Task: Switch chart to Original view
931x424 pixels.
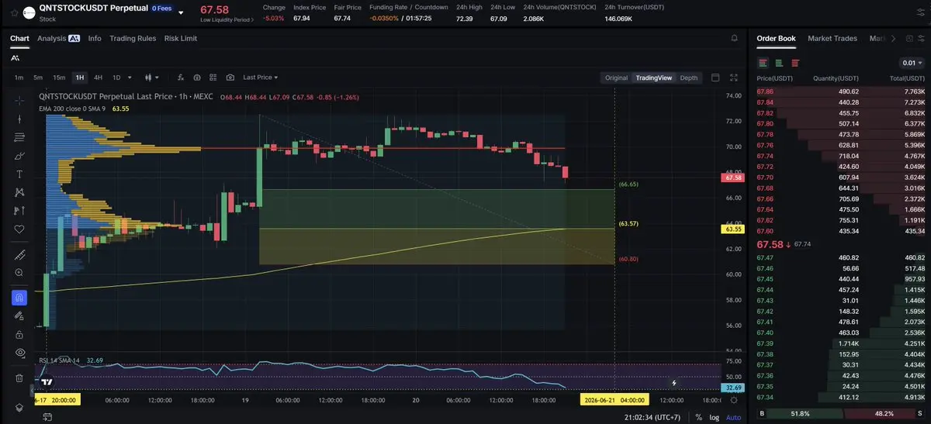Action: point(616,78)
